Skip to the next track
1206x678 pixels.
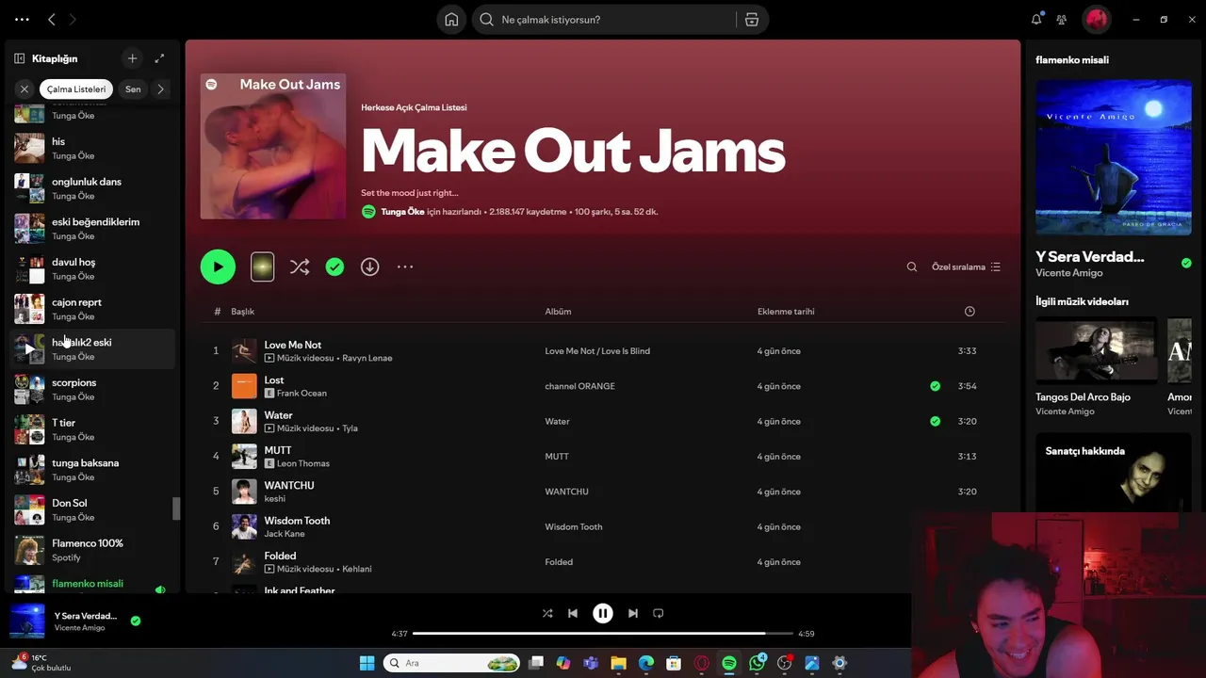coord(633,613)
